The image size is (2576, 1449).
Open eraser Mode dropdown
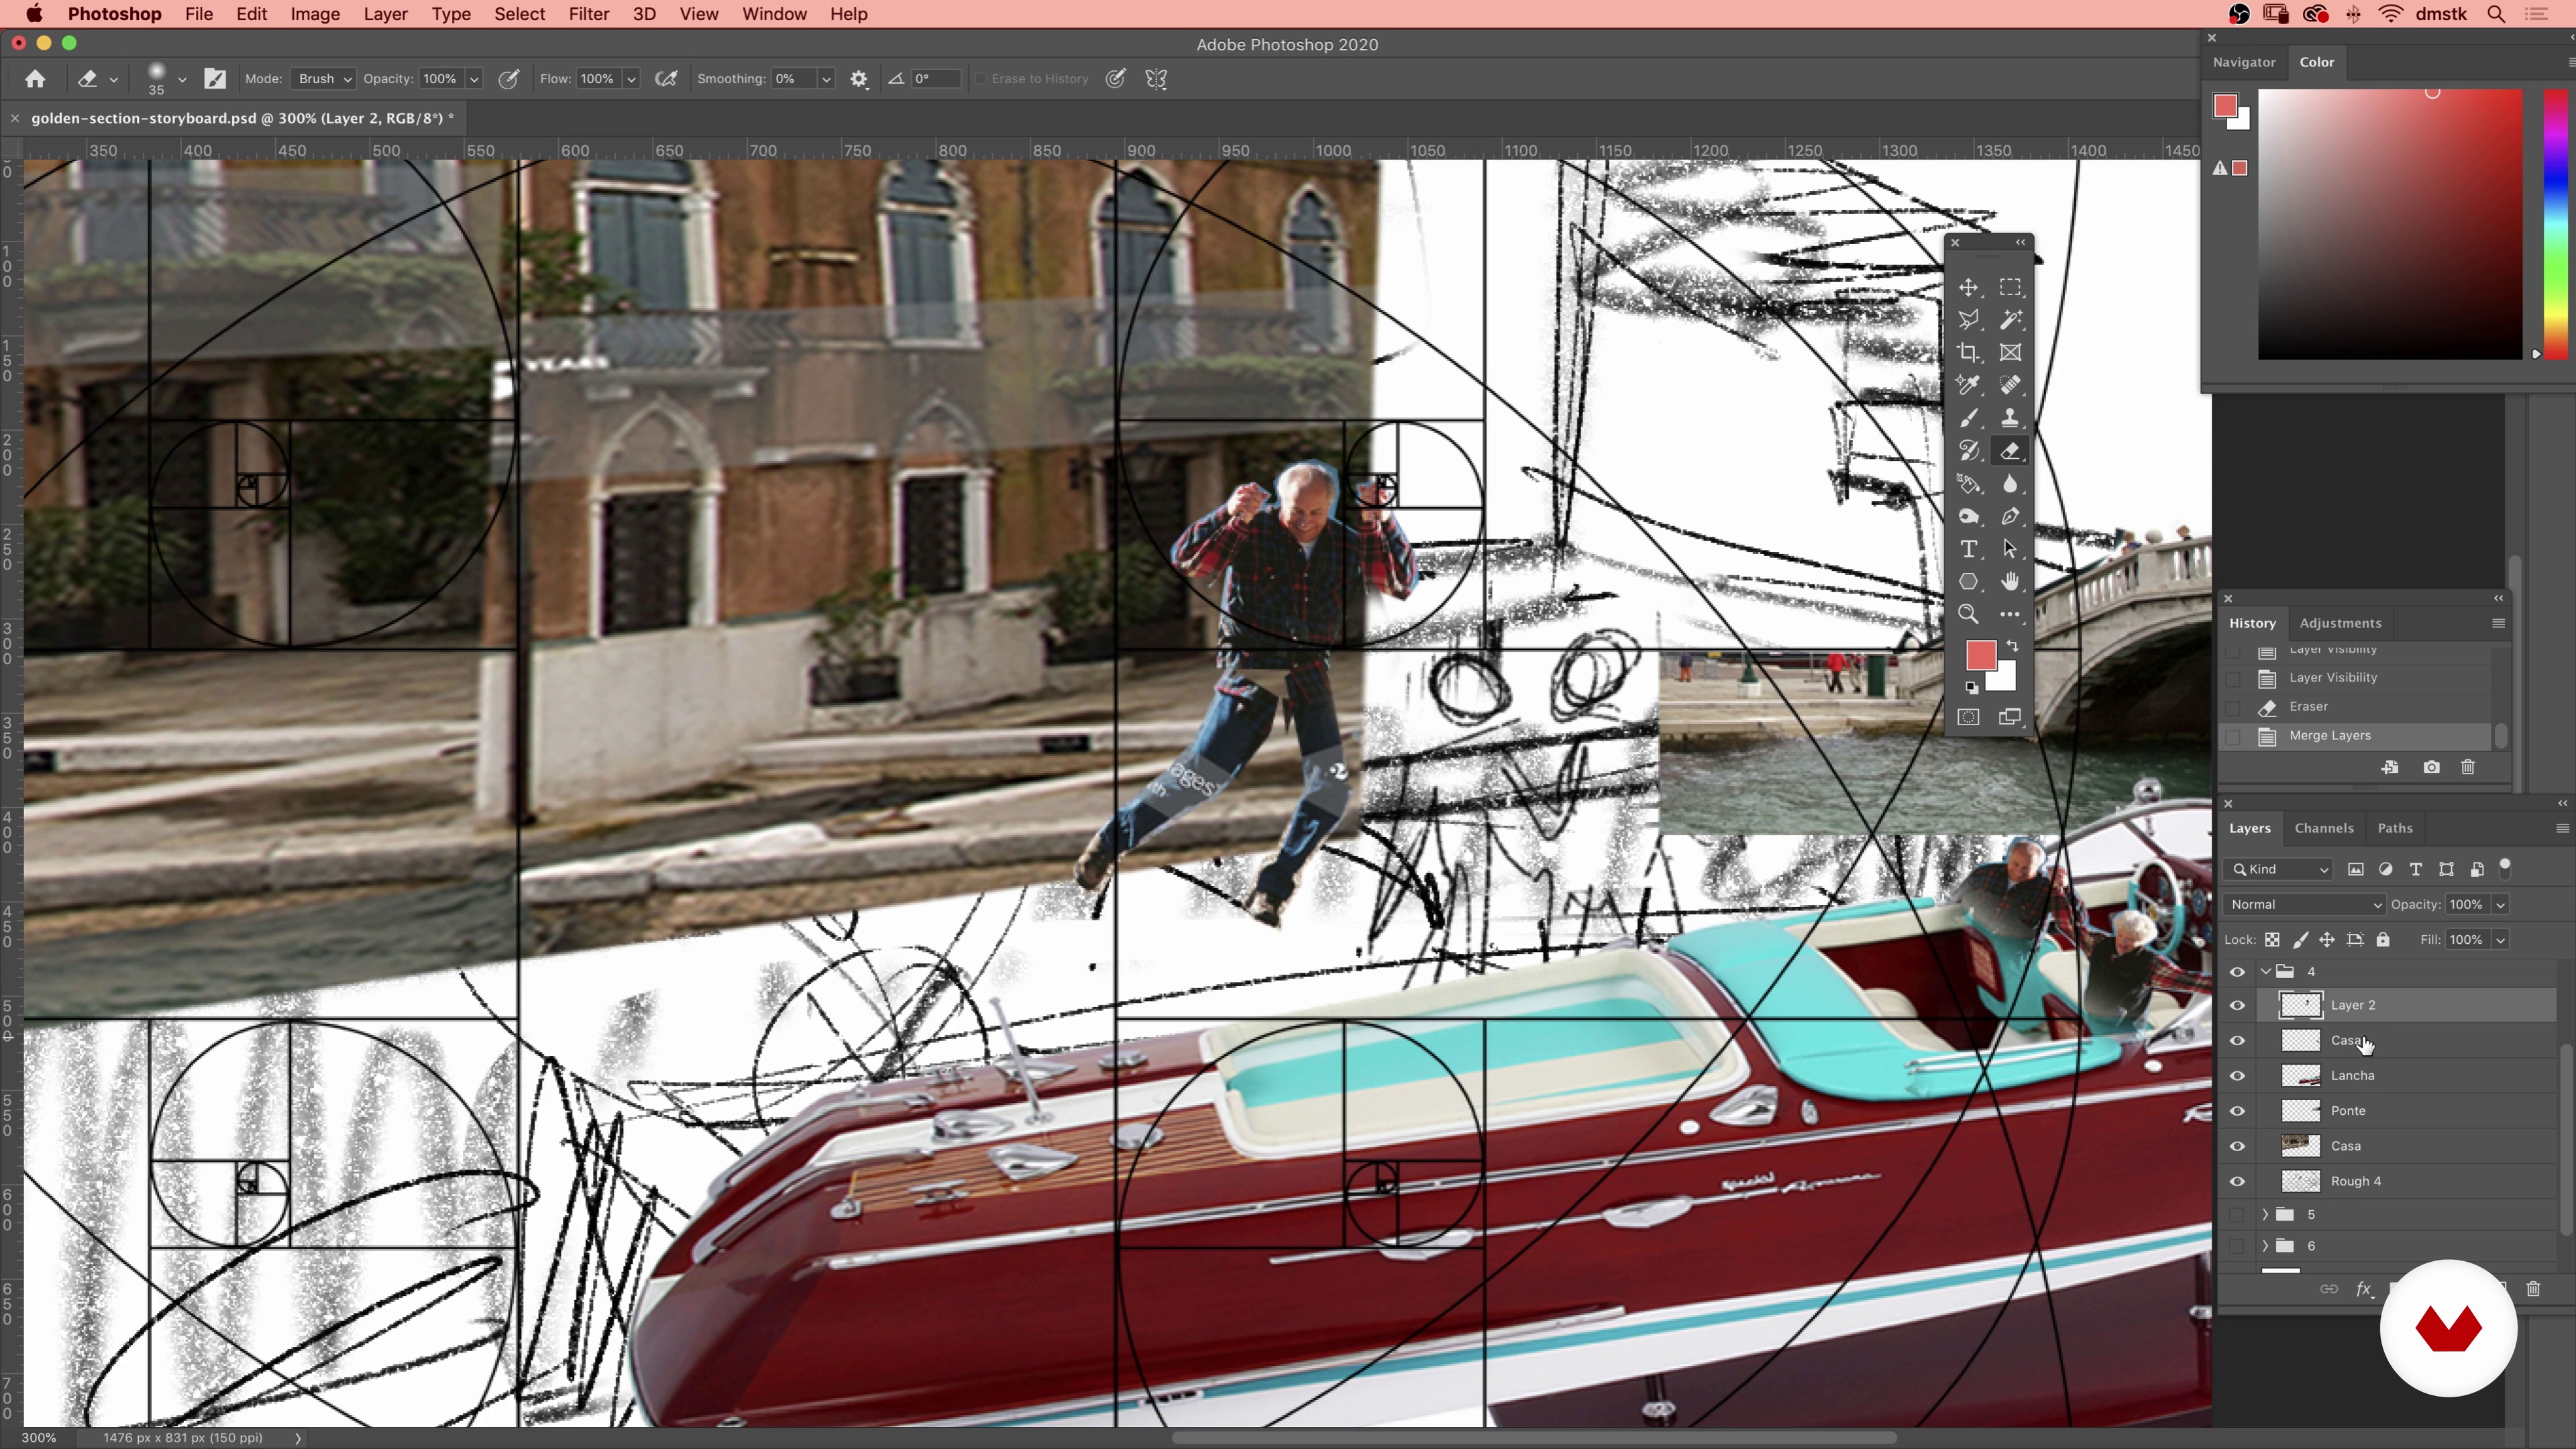(324, 79)
